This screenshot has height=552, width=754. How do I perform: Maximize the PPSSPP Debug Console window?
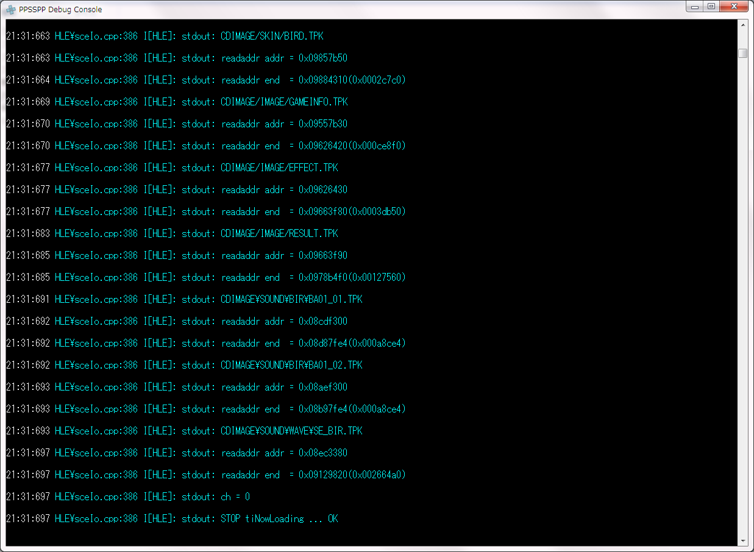coord(711,7)
